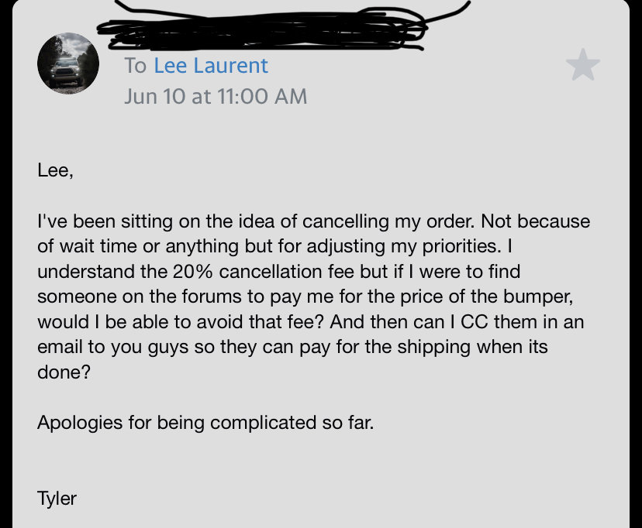The image size is (642, 528).
Task: Open the sender's truck profile picture
Action: tap(68, 63)
